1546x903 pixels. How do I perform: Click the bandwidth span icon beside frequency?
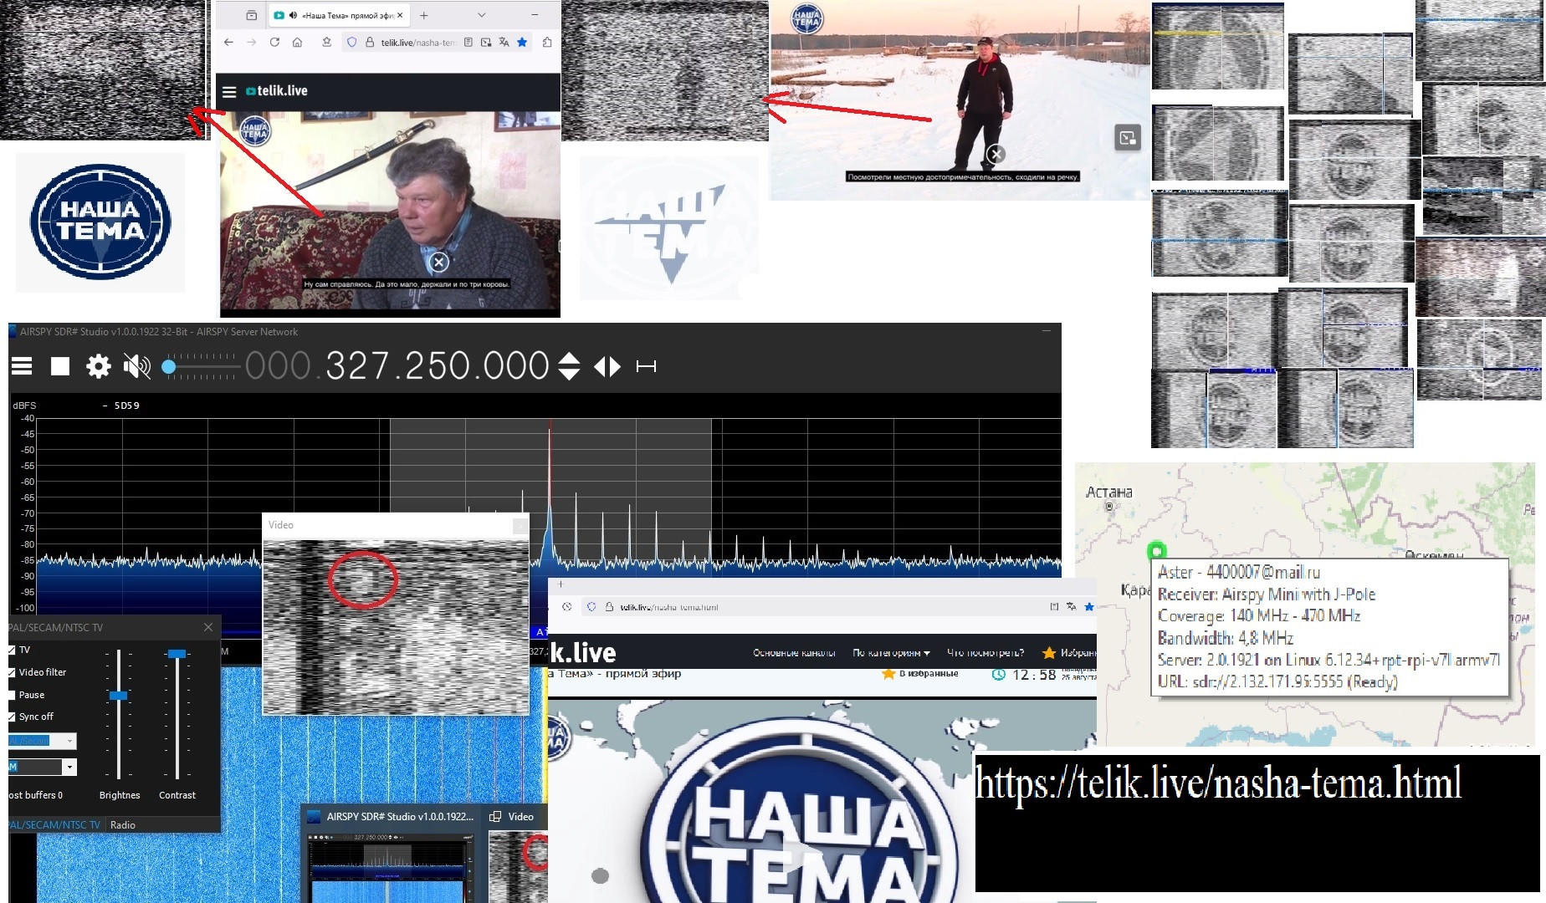[646, 366]
